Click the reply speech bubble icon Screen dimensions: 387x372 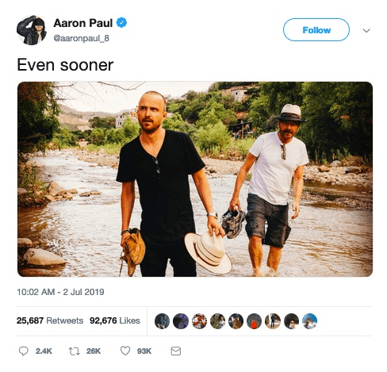[23, 351]
